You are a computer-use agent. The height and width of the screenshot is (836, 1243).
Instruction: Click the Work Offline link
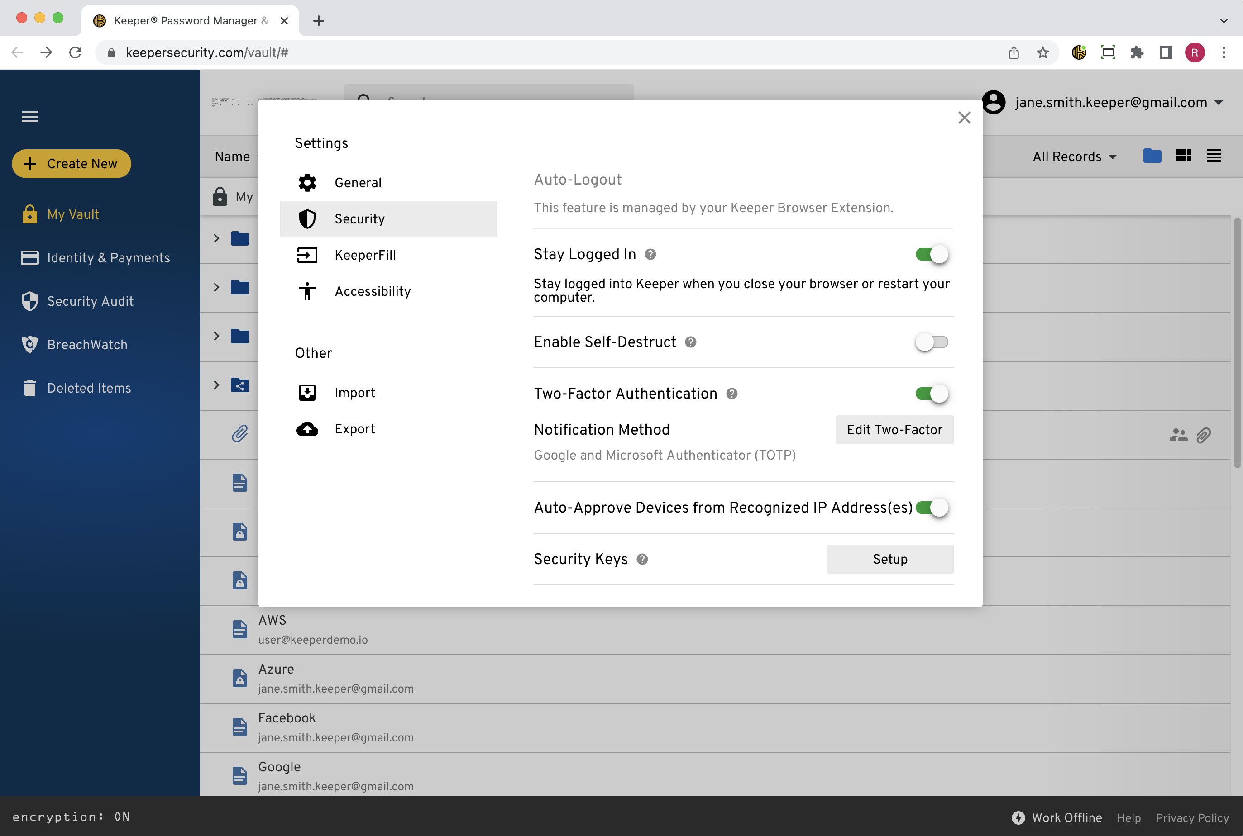pos(1057,817)
